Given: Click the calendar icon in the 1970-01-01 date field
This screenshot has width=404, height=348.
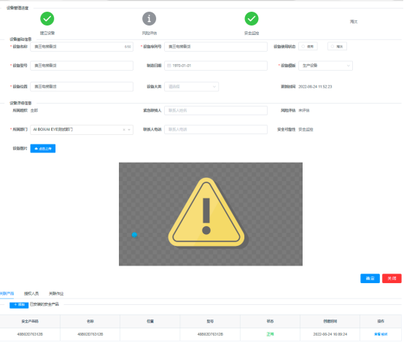Looking at the screenshot, I should coord(169,66).
